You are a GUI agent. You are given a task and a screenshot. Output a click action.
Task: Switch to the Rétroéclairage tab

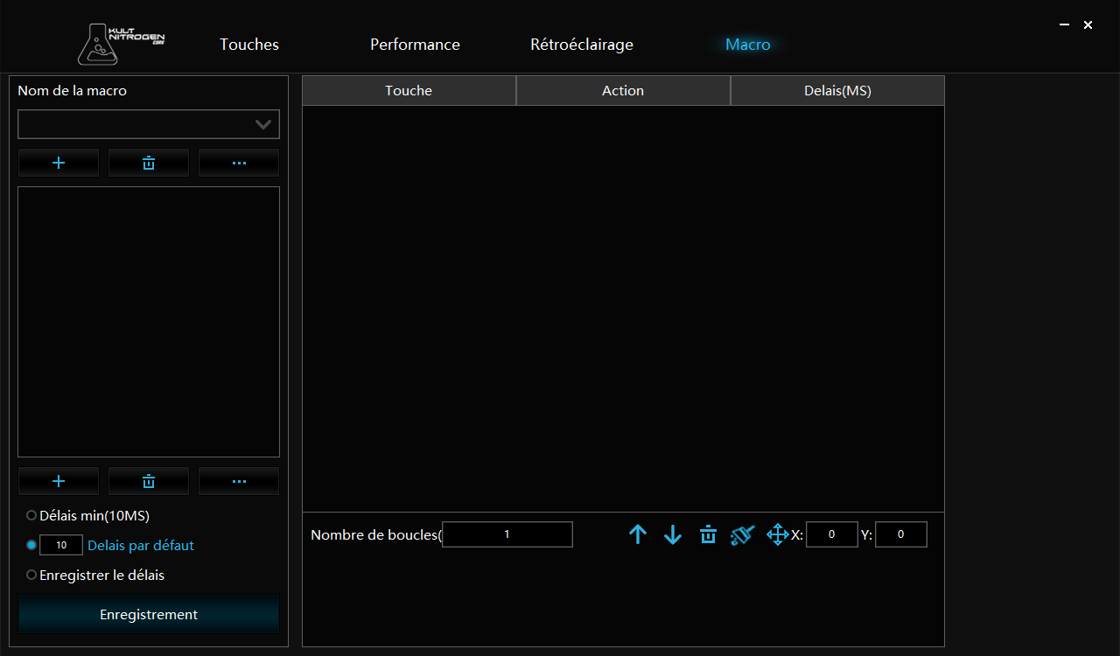[581, 45]
